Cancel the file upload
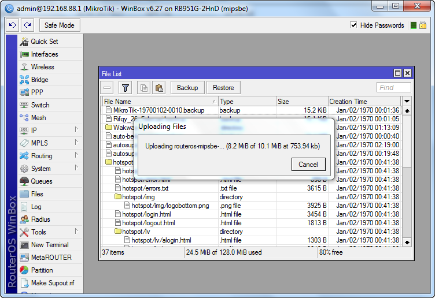 click(308, 164)
